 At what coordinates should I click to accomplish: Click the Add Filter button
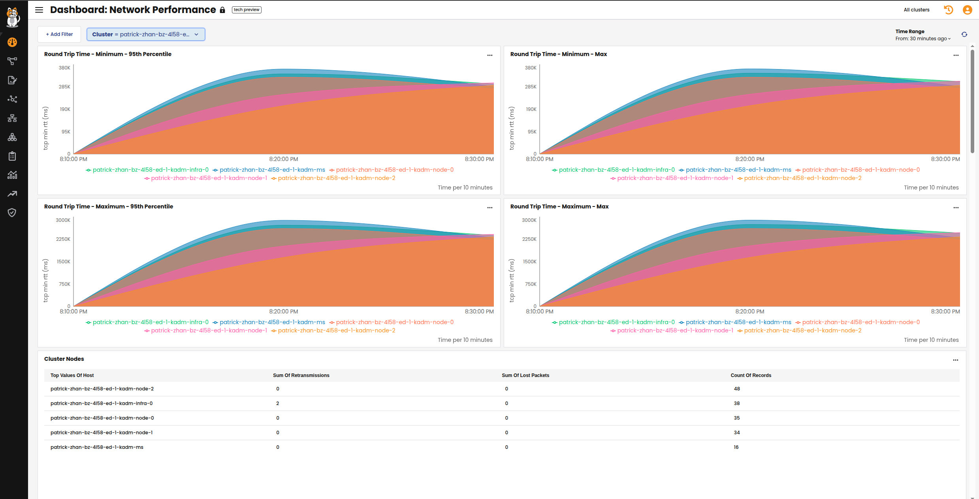(59, 34)
